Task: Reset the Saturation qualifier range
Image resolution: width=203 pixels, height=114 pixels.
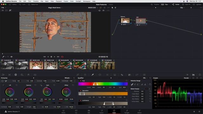Action: tap(127, 91)
